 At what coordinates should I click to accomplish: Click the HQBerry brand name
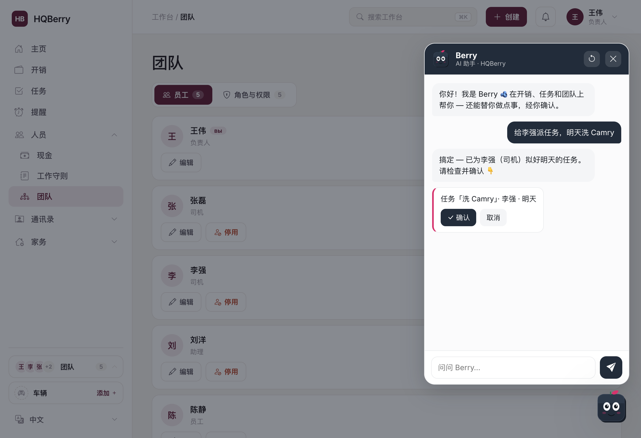tap(52, 19)
